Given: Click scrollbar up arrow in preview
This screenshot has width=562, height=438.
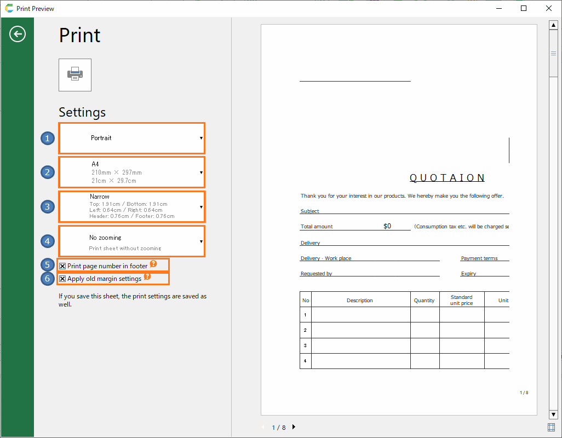Looking at the screenshot, I should [x=553, y=25].
